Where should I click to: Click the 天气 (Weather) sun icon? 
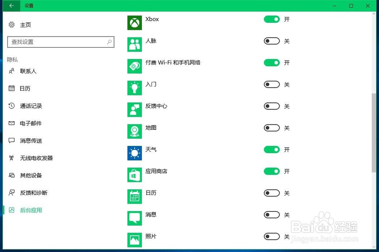coord(135,153)
